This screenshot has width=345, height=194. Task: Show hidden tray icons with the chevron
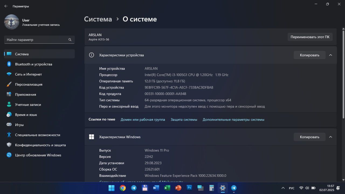click(283, 188)
